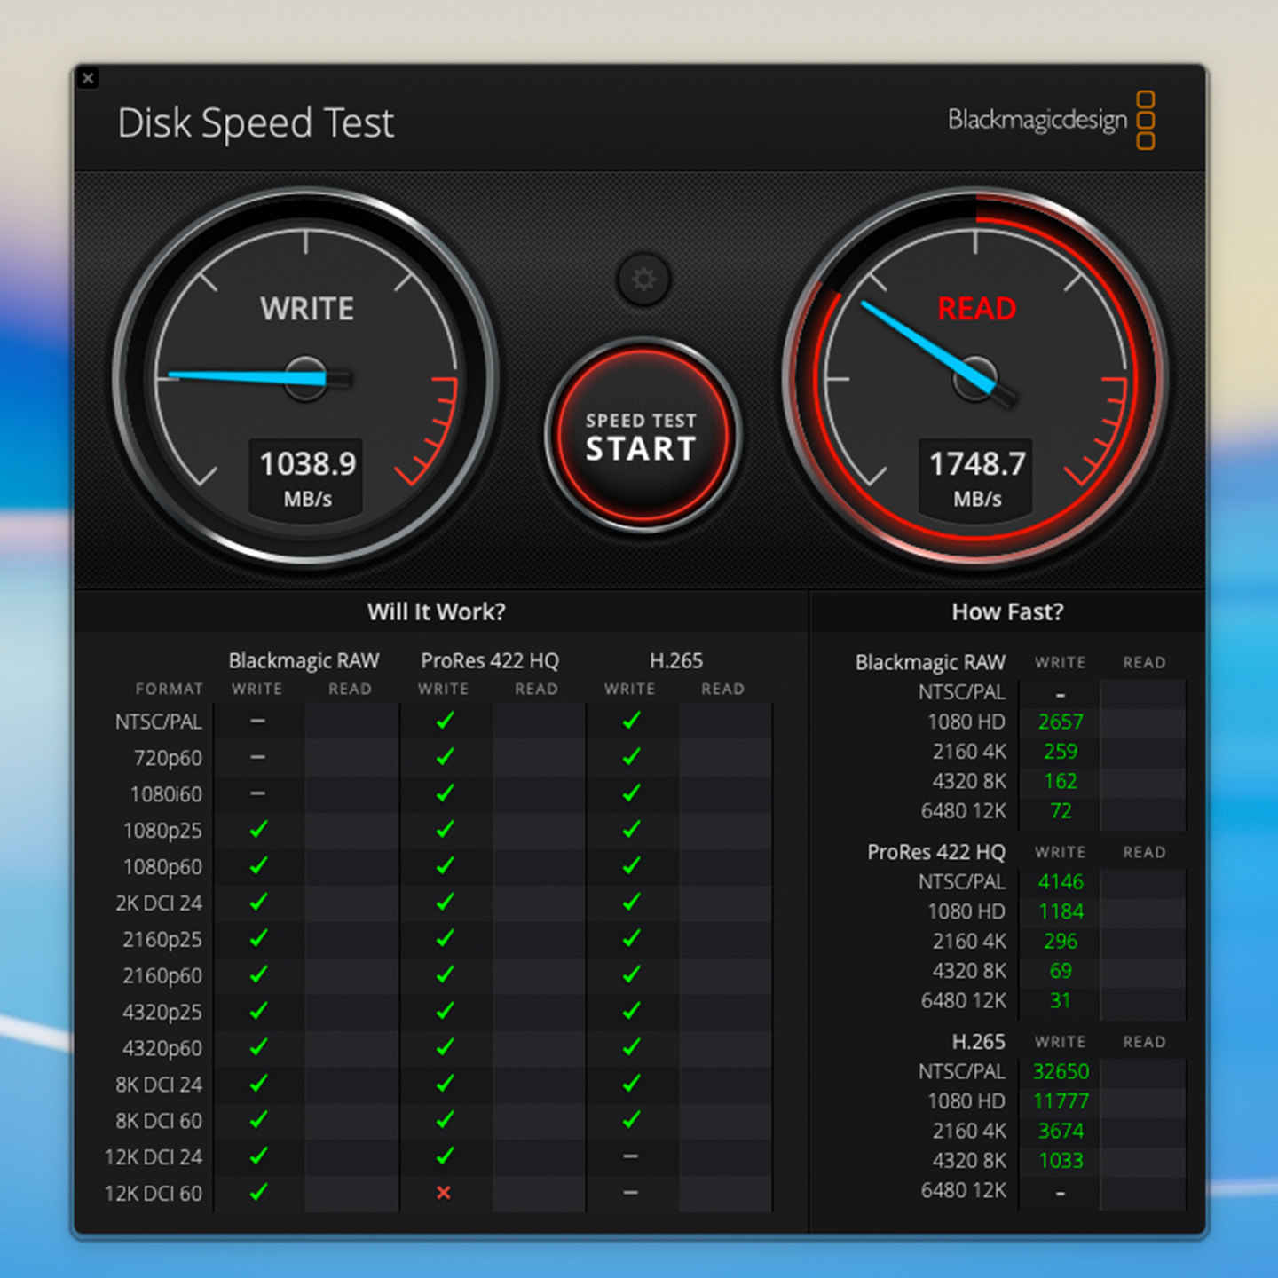
Task: Click the 'Will It Work?' heading
Action: pyautogui.click(x=437, y=611)
